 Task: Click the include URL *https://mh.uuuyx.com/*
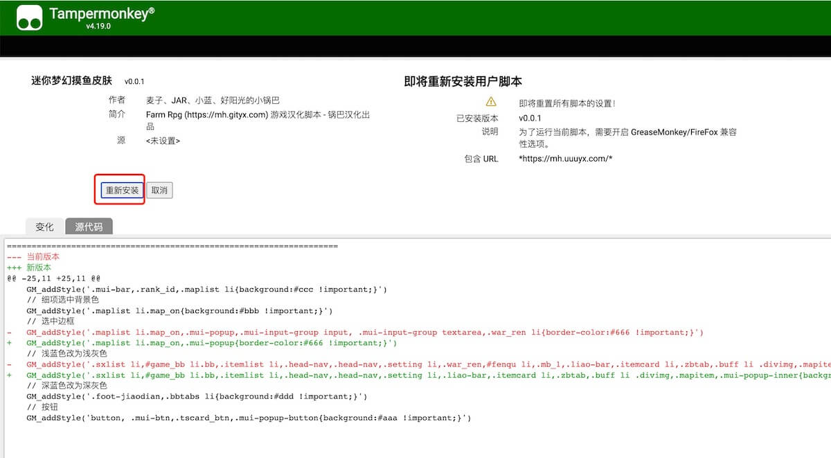[x=565, y=159]
